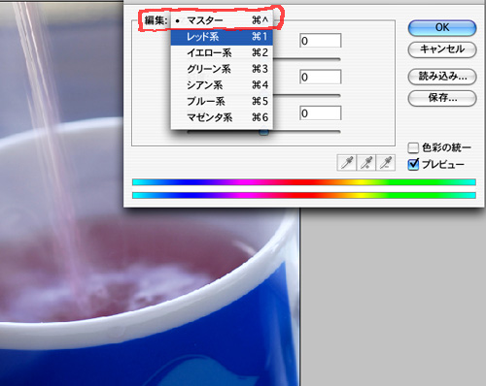486x386 pixels.
Task: Pick グリーン系 in the list
Action: tap(222, 69)
